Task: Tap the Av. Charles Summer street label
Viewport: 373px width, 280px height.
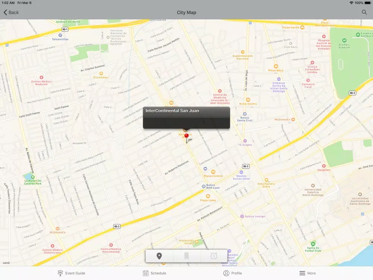Action: tap(93, 68)
